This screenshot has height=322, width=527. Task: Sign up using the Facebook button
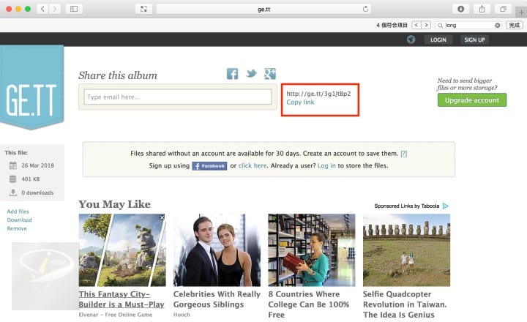click(x=209, y=166)
